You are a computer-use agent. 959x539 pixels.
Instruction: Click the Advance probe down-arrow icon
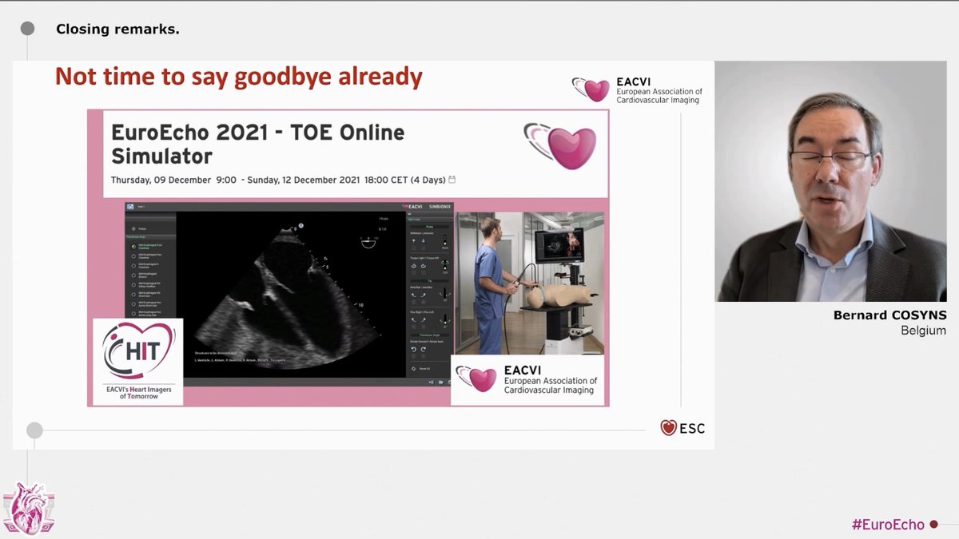(x=424, y=241)
